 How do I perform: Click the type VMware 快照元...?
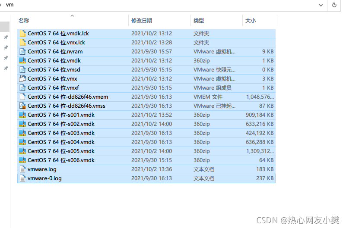[x=215, y=70]
